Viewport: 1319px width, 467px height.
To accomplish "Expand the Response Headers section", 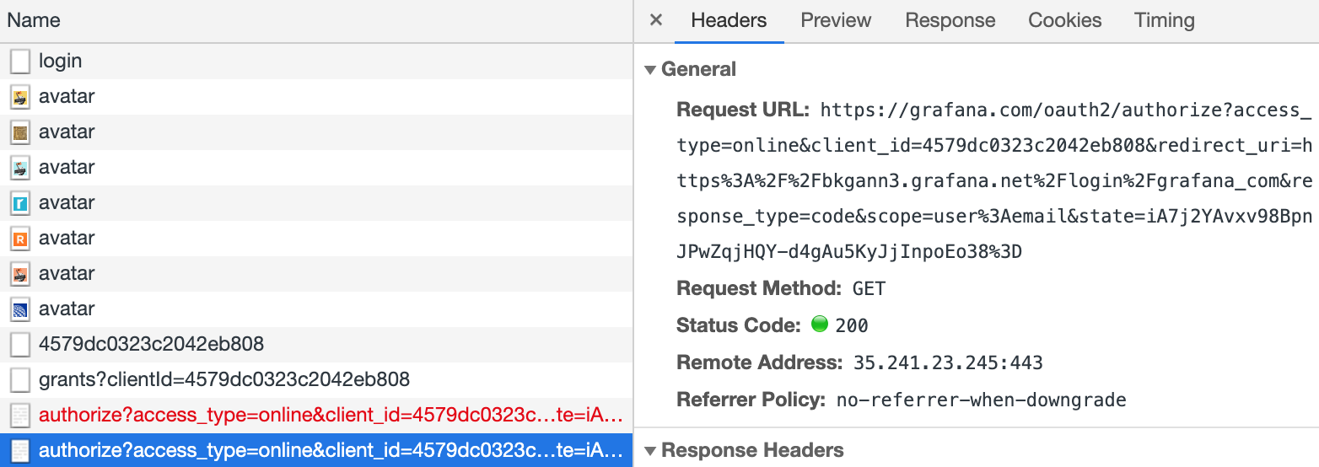I will pos(650,451).
